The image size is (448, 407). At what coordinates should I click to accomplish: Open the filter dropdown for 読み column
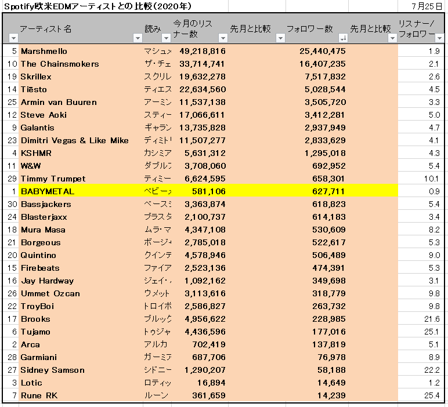[x=166, y=38]
